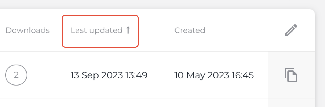
Task: Copy the row created 10 May 2023
Action: (x=291, y=75)
